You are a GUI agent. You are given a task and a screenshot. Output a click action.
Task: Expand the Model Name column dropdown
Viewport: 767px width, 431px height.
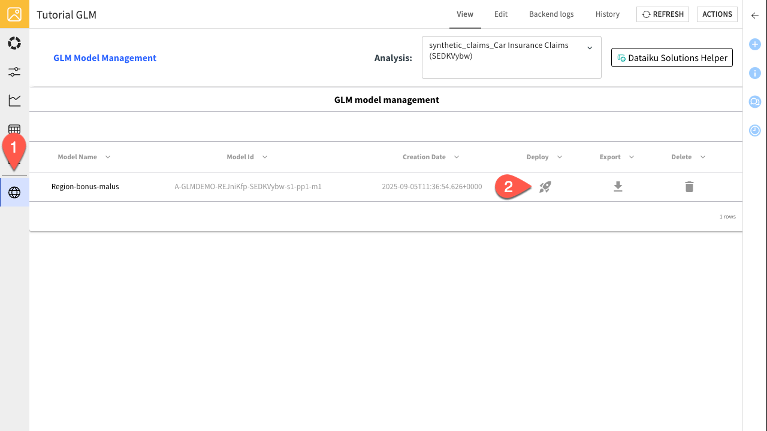(x=107, y=157)
